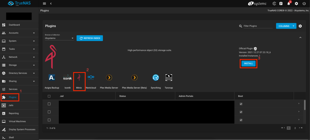The height and width of the screenshot is (140, 310).
Task: Open the Services sidebar item
Action: pyautogui.click(x=19, y=89)
